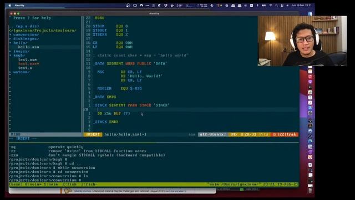Click the 'hello world' comment line
Viewport: 355px width, 200px height.
pyautogui.click(x=140, y=56)
